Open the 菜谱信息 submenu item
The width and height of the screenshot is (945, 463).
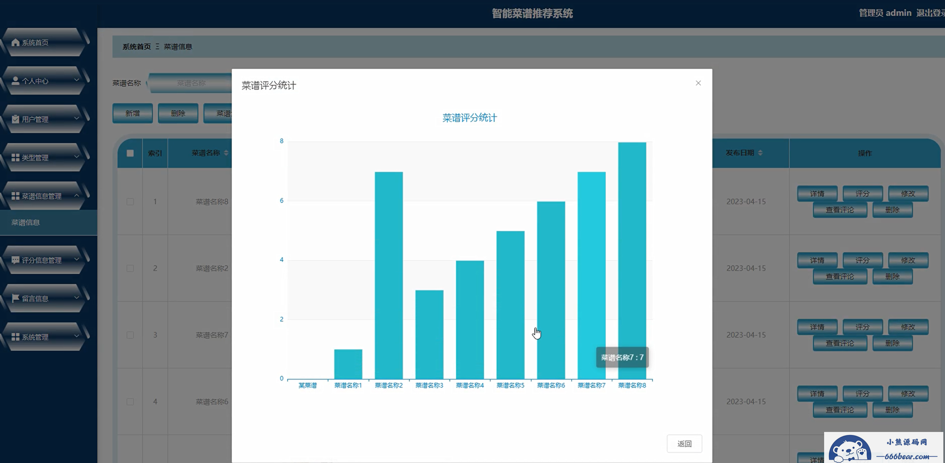click(25, 222)
